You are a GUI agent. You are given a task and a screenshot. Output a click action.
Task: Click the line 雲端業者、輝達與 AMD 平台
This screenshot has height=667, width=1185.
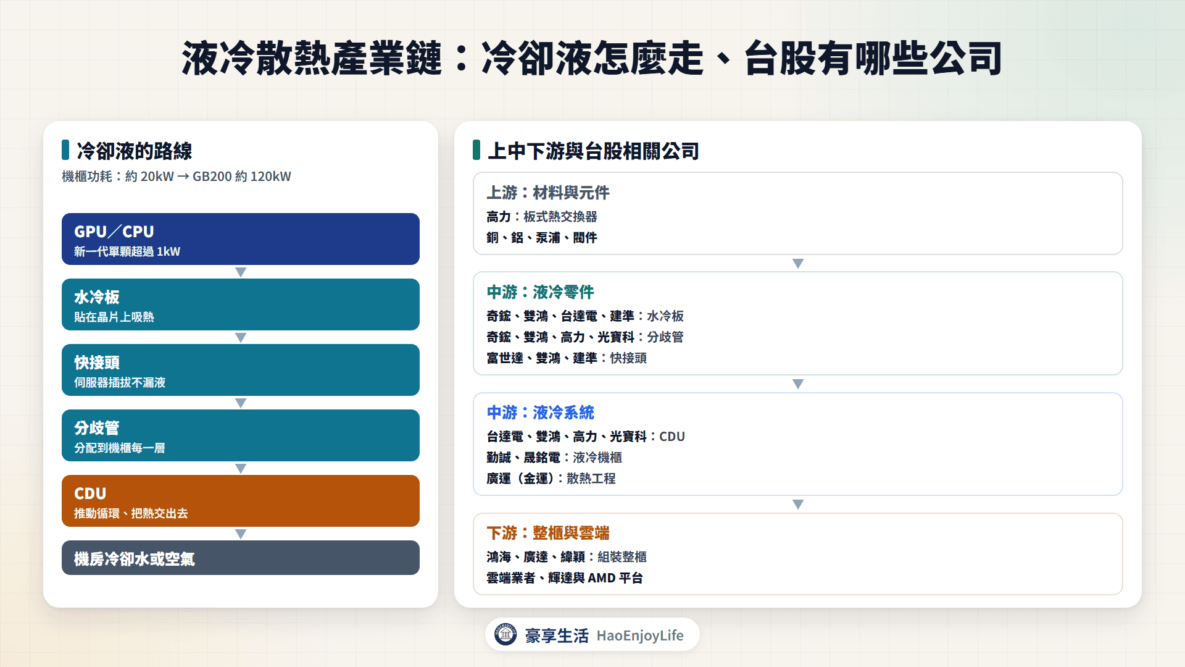click(565, 578)
